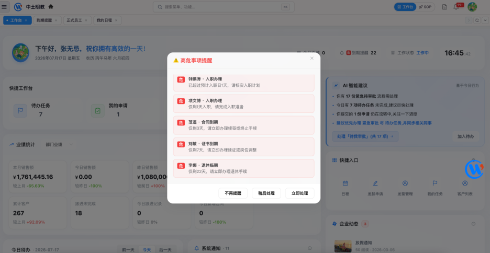Click the 发起申请 pencil shortcut icon
The height and width of the screenshot is (253, 490).
[x=375, y=183]
